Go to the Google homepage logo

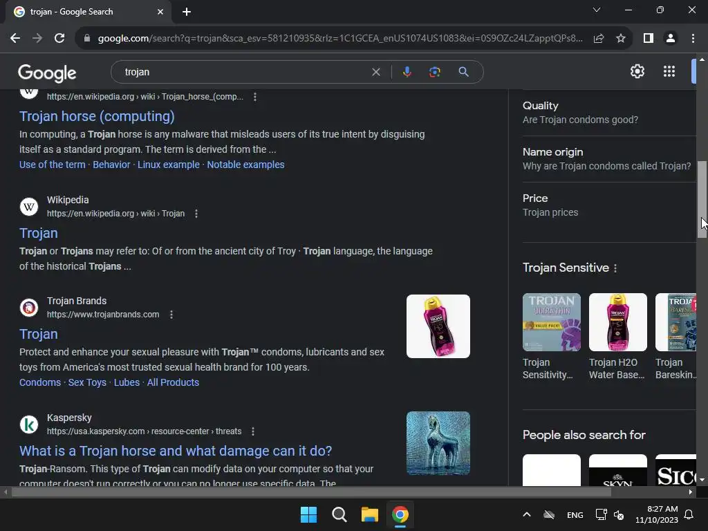coord(47,73)
